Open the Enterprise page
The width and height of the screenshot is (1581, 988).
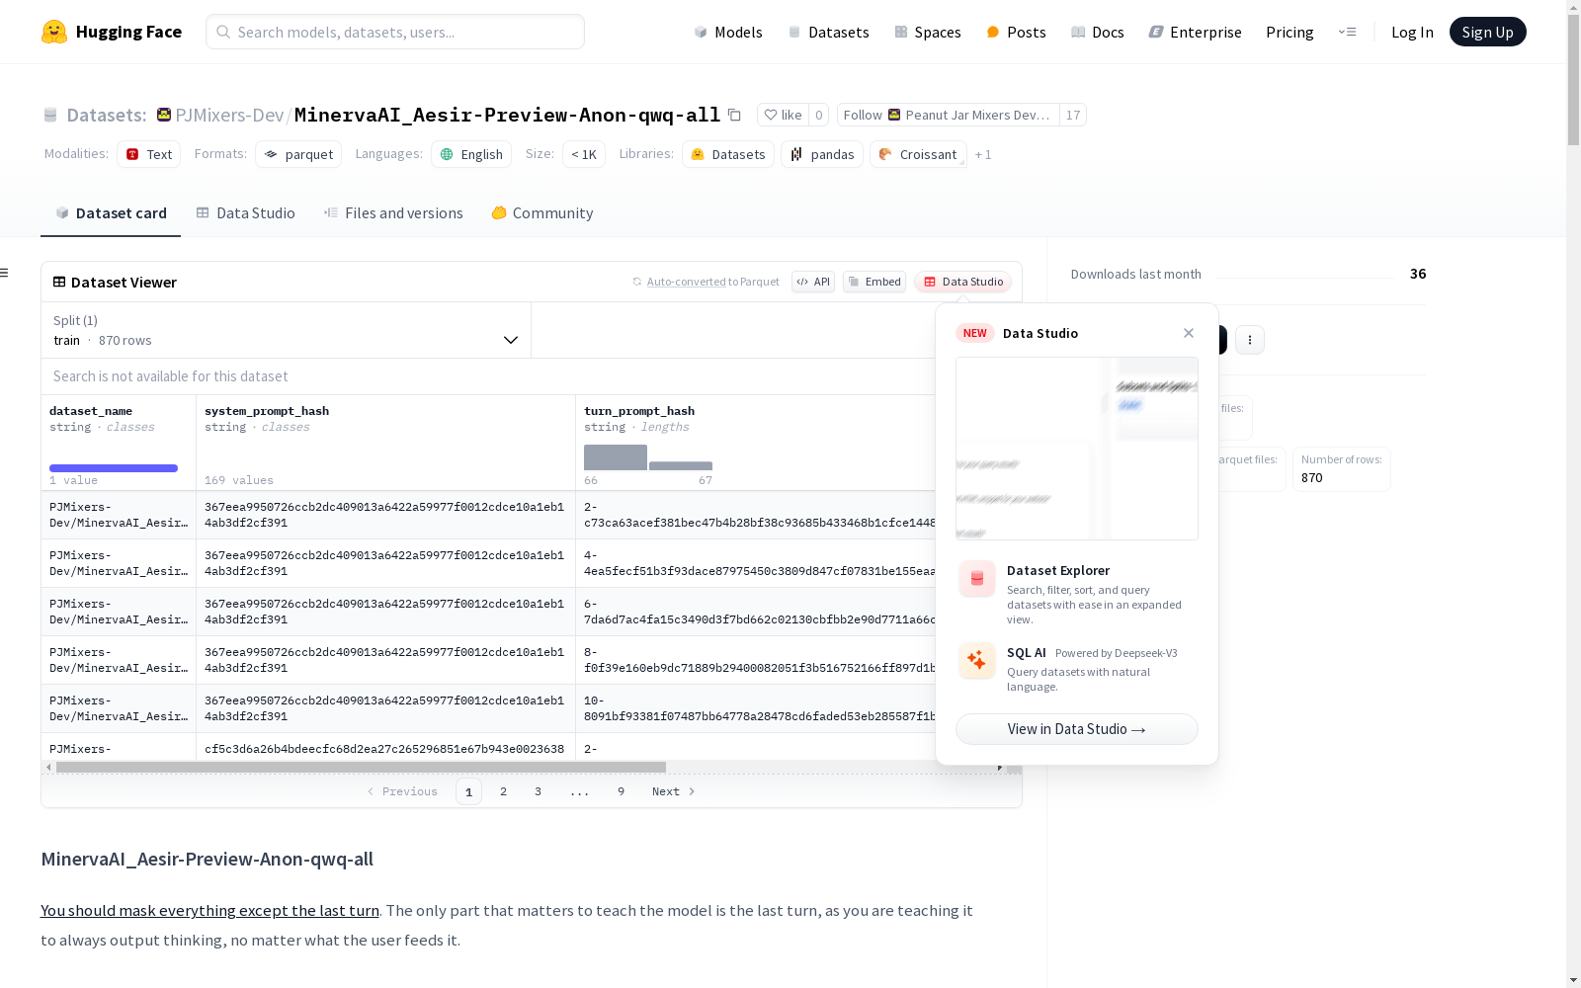click(1196, 32)
